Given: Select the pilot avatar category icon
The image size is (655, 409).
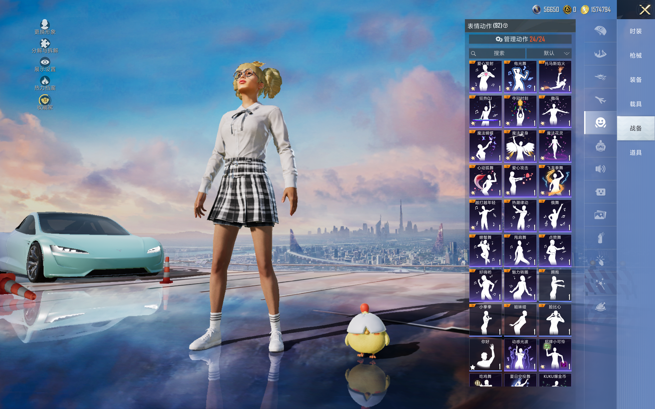Looking at the screenshot, I should coord(600,146).
